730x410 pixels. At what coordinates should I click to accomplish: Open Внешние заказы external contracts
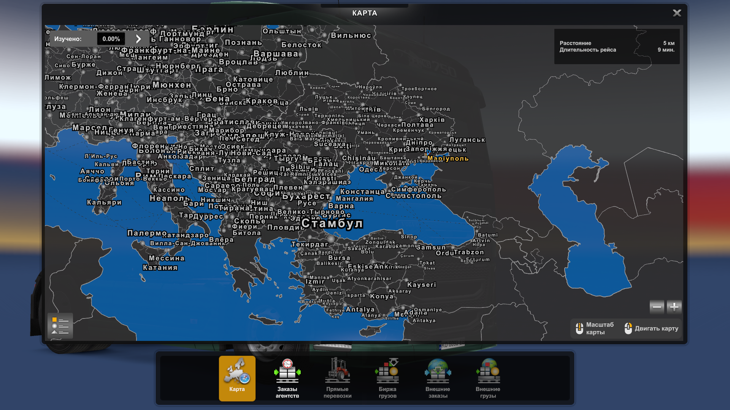pyautogui.click(x=438, y=378)
